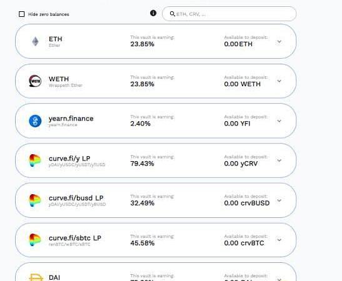Image resolution: width=342 pixels, height=281 pixels.
Task: Expand the WETH vault chevron
Action: (279, 81)
